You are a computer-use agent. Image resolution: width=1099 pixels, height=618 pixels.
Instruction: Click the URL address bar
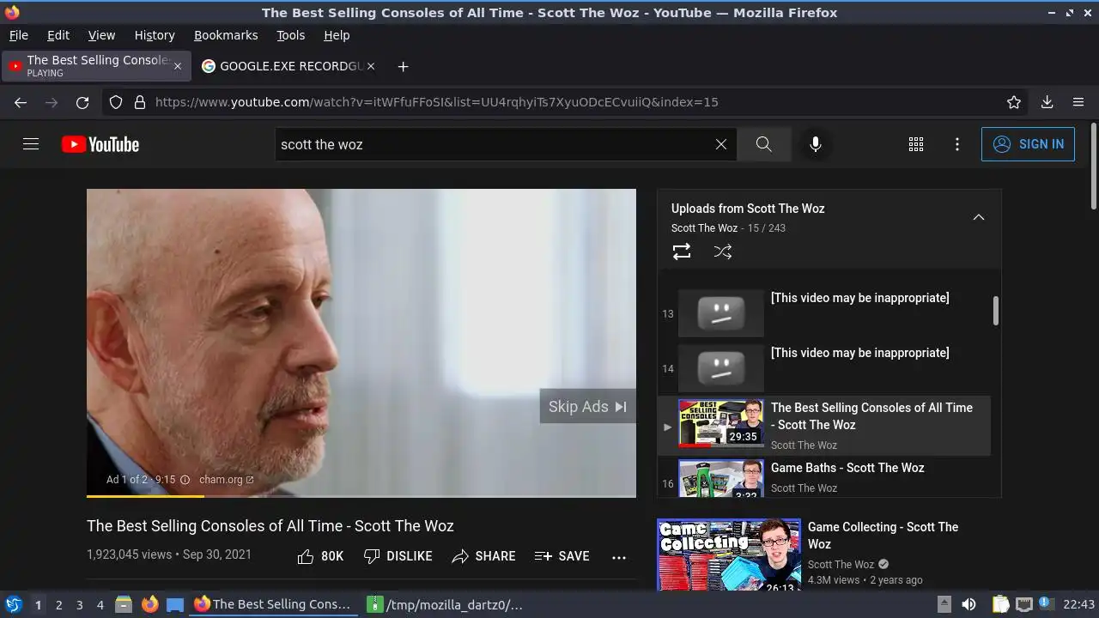(567, 102)
